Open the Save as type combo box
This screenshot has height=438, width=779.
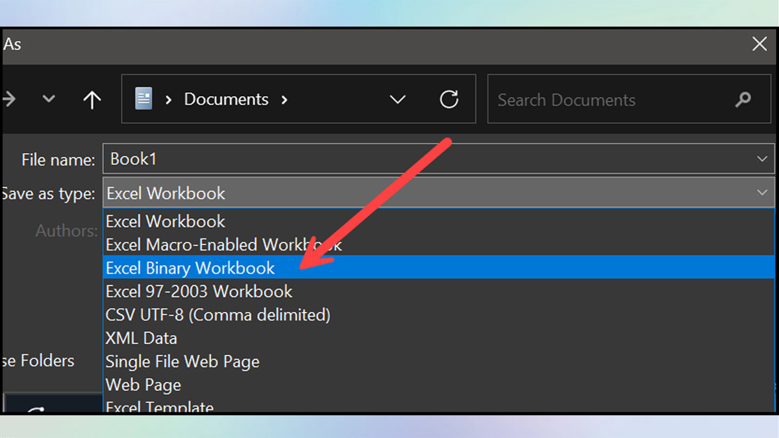coord(438,193)
